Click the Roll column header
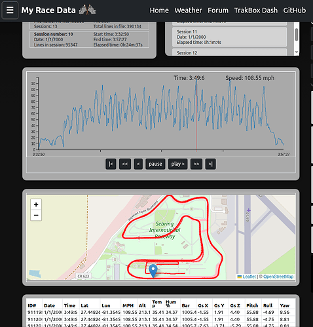Screen dimensions: 313x327 tap(268, 305)
